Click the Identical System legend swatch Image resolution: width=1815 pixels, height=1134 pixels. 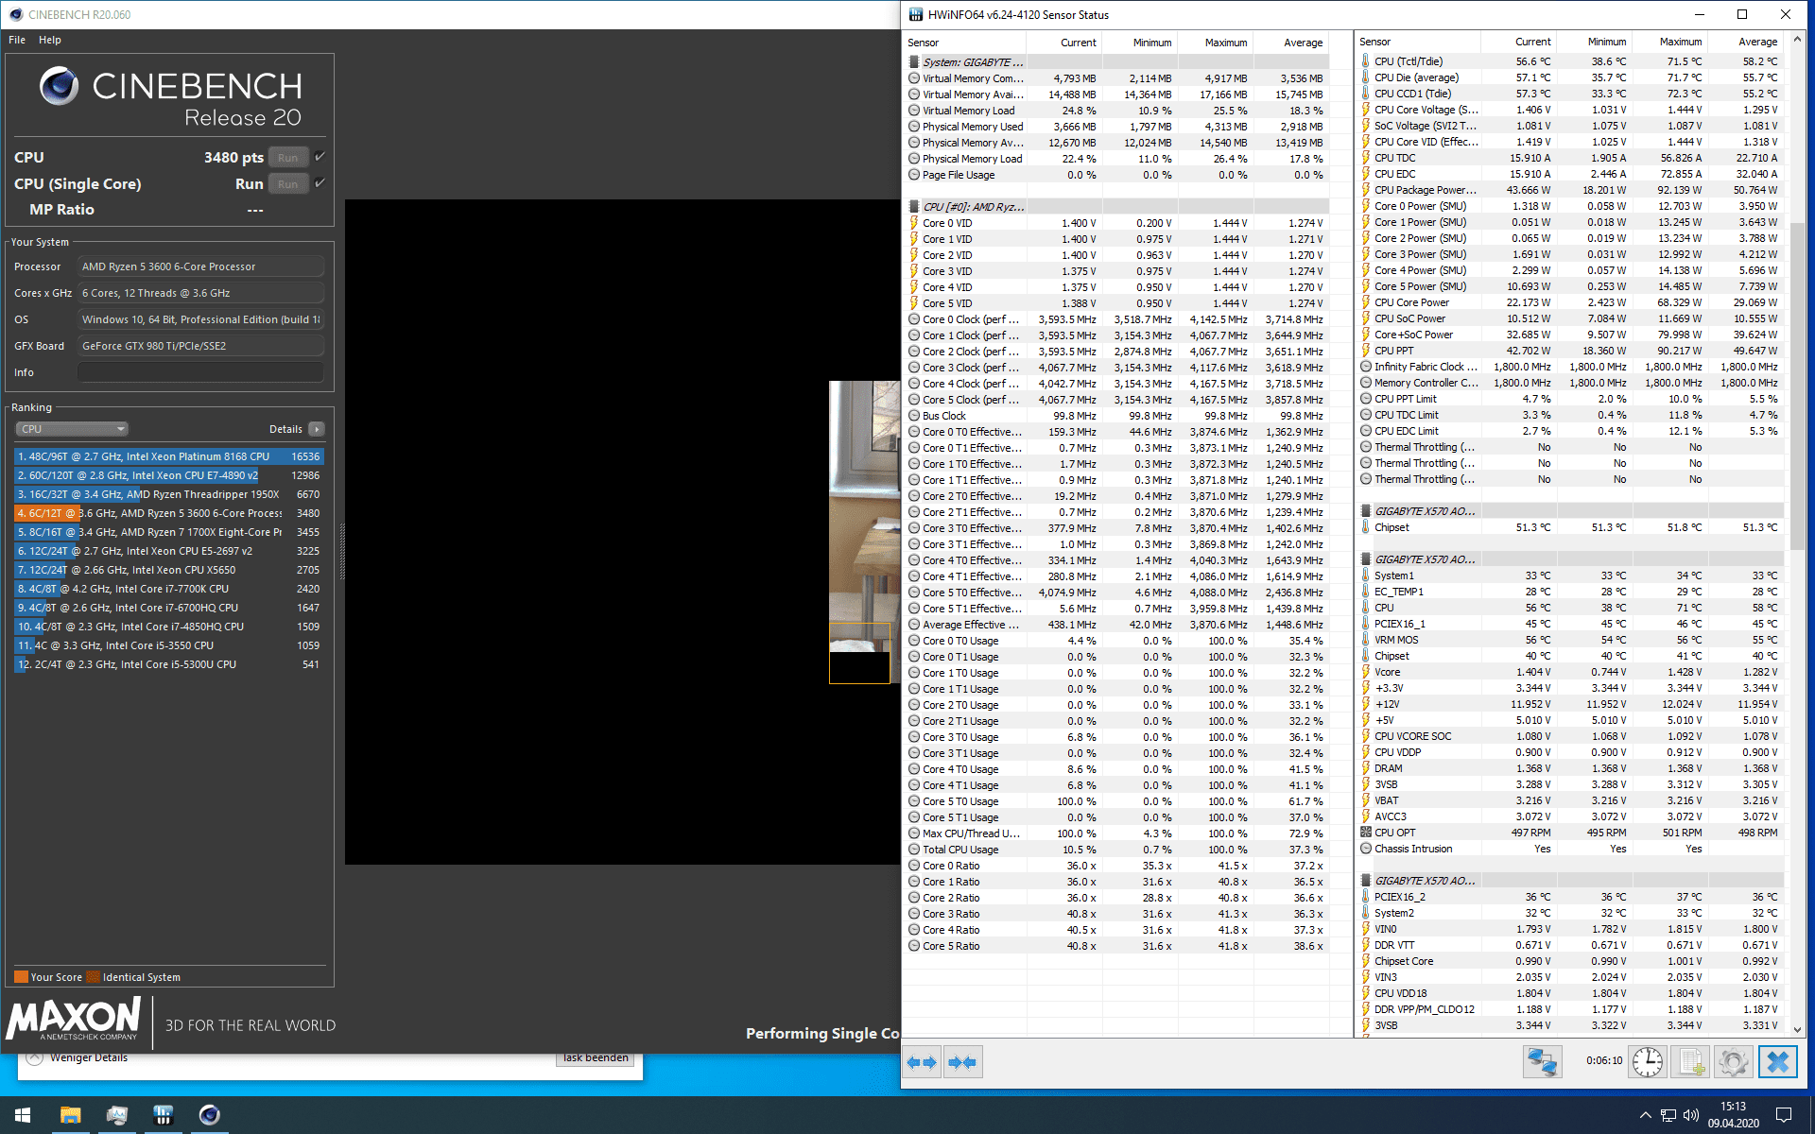[93, 977]
